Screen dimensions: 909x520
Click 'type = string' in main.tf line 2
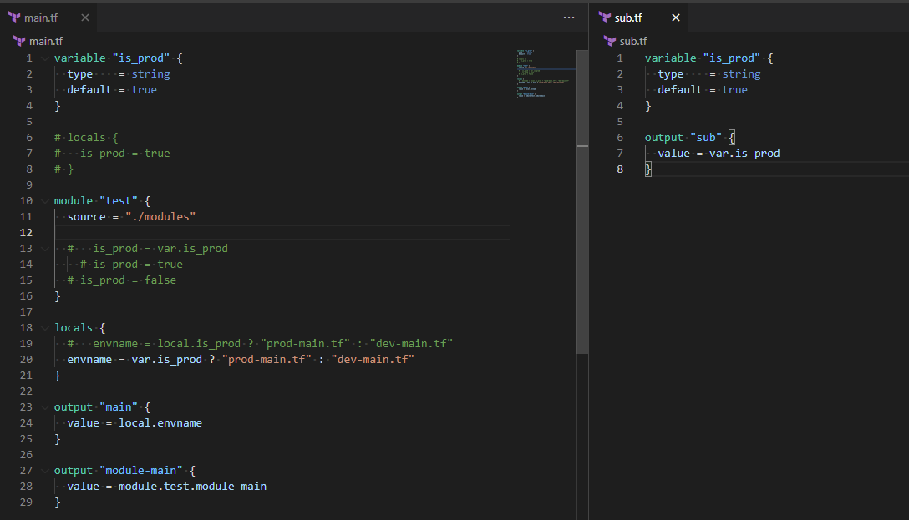coord(119,74)
